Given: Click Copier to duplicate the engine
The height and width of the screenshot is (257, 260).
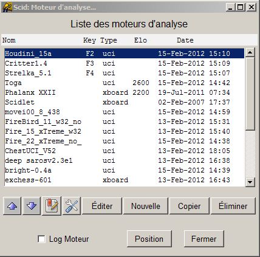Looking at the screenshot, I should click(189, 206).
